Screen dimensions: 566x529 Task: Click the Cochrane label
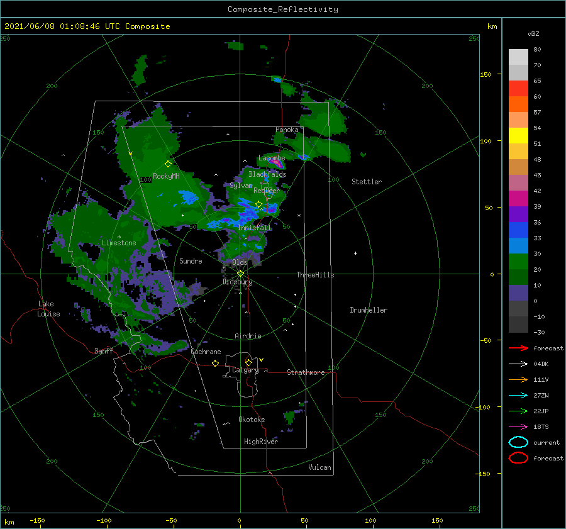click(x=206, y=352)
